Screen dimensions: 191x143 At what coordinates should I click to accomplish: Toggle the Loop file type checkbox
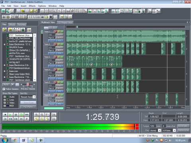pos(4,100)
